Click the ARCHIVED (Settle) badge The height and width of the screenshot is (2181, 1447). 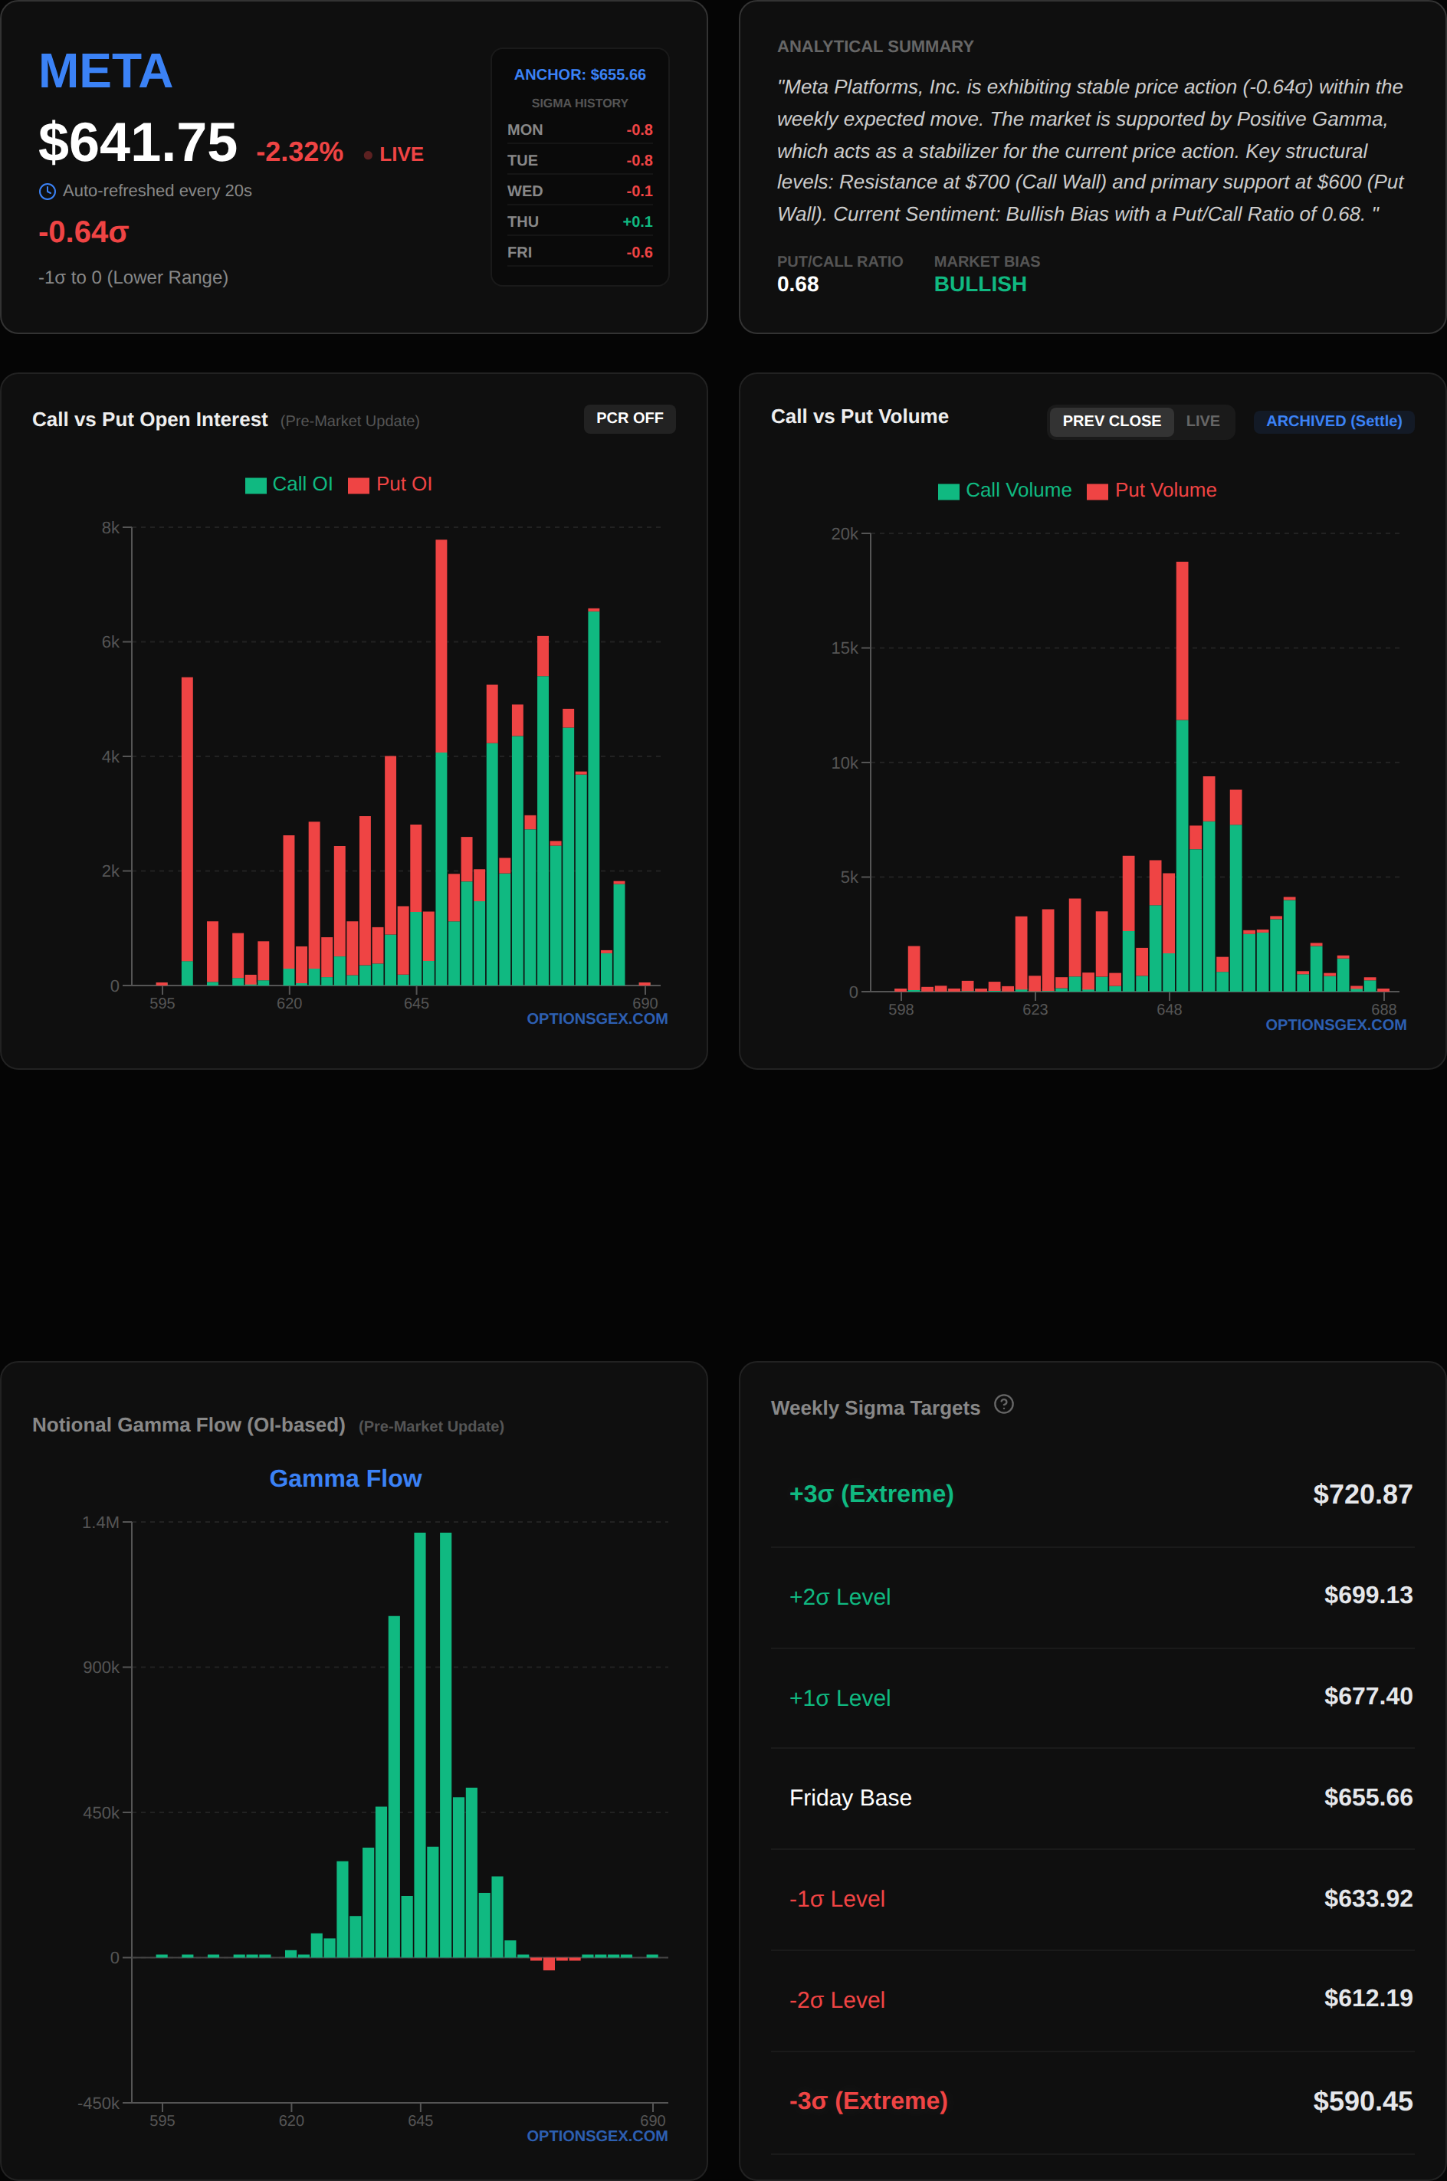click(1334, 421)
